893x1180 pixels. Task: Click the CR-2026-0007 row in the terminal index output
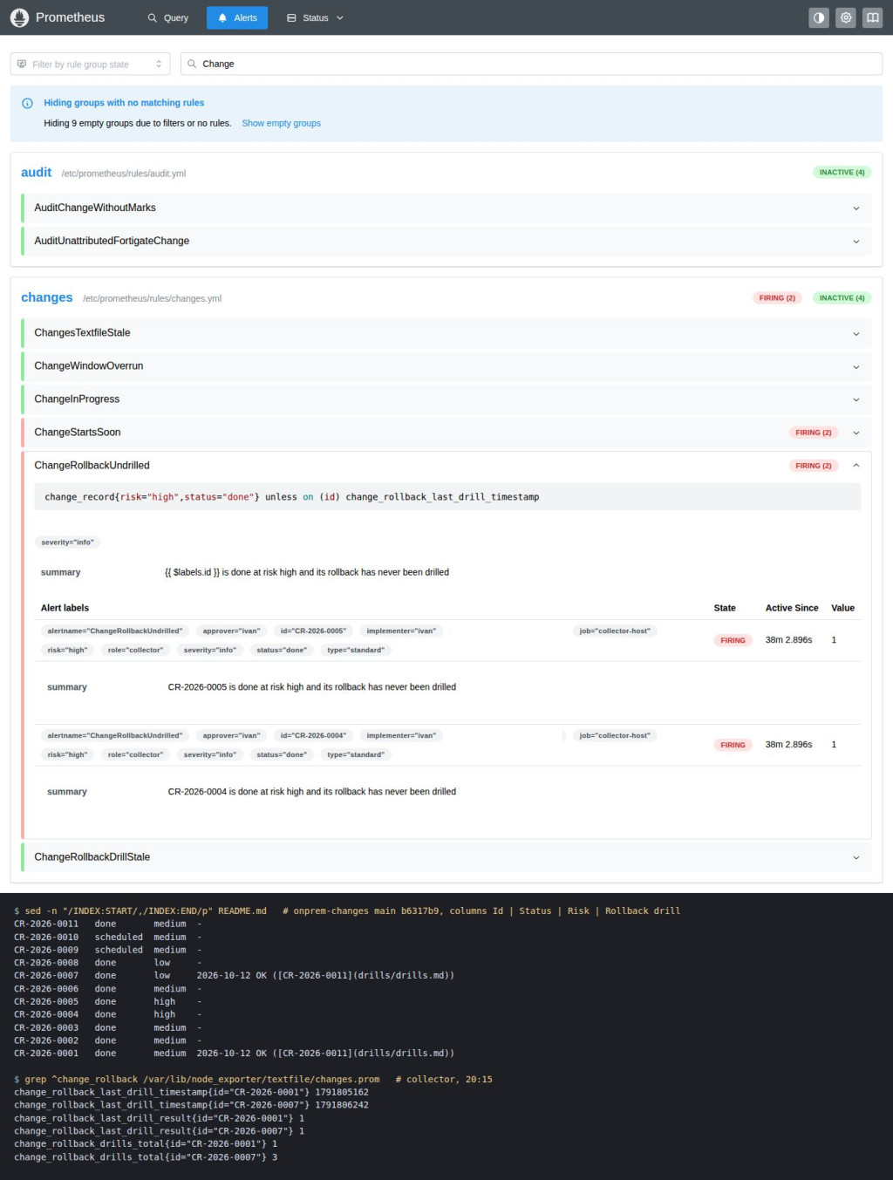(x=235, y=975)
